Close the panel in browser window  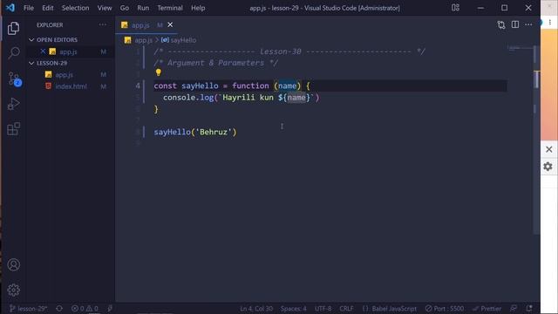pyautogui.click(x=548, y=149)
